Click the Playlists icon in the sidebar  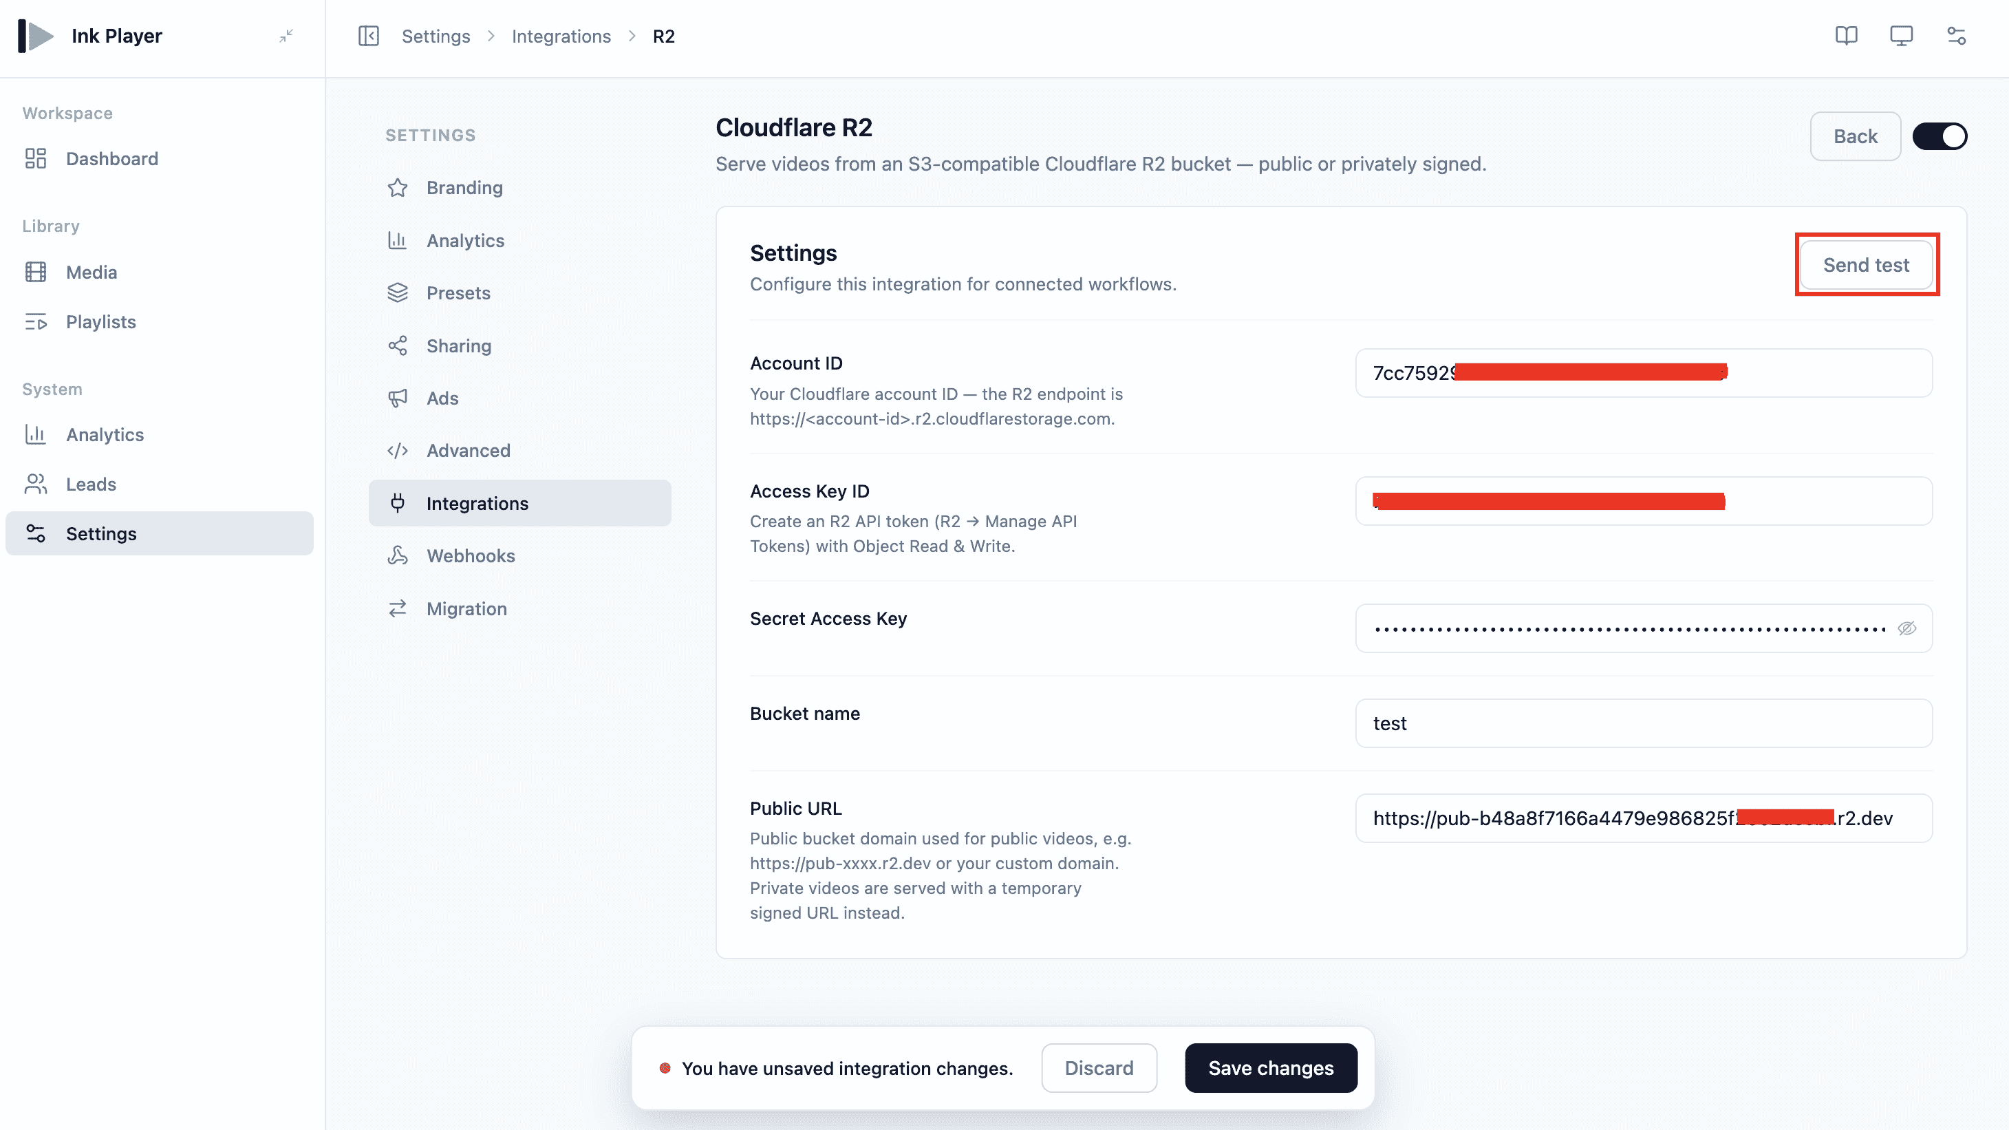pos(36,322)
